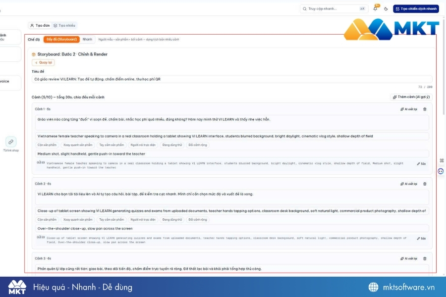Focus the Truy cập nhanh search field
This screenshot has width=446, height=297.
[334, 9]
